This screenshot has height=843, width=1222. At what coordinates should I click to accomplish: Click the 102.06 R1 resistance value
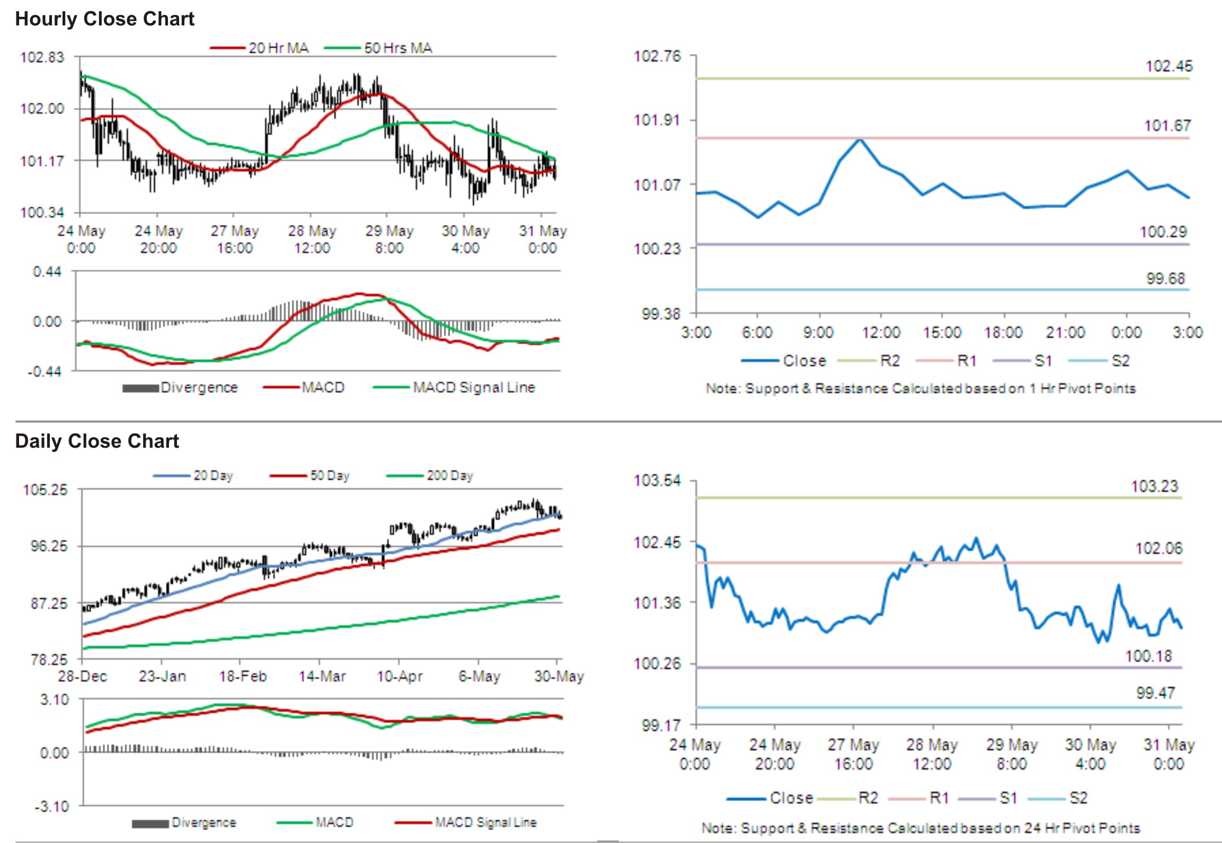(1158, 548)
